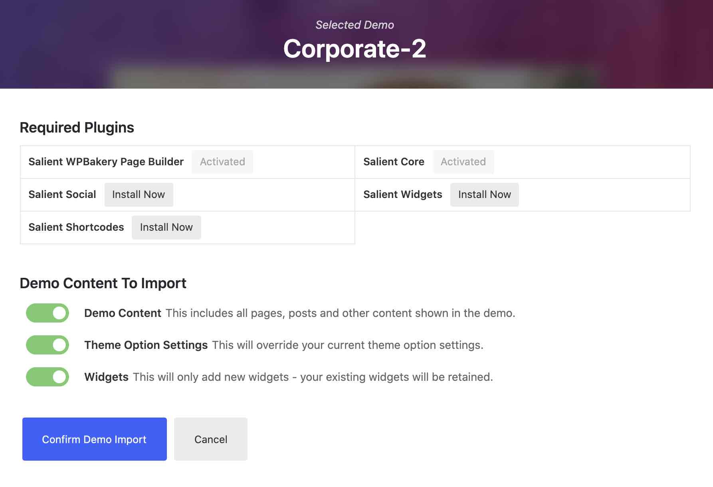Click the bold Demo Content option label
This screenshot has height=487, width=713.
point(123,313)
